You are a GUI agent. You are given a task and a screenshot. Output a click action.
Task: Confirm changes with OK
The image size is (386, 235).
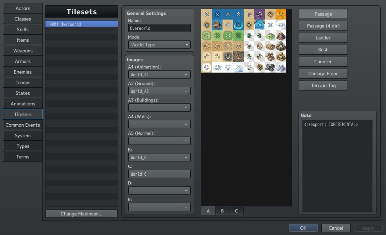(x=303, y=228)
